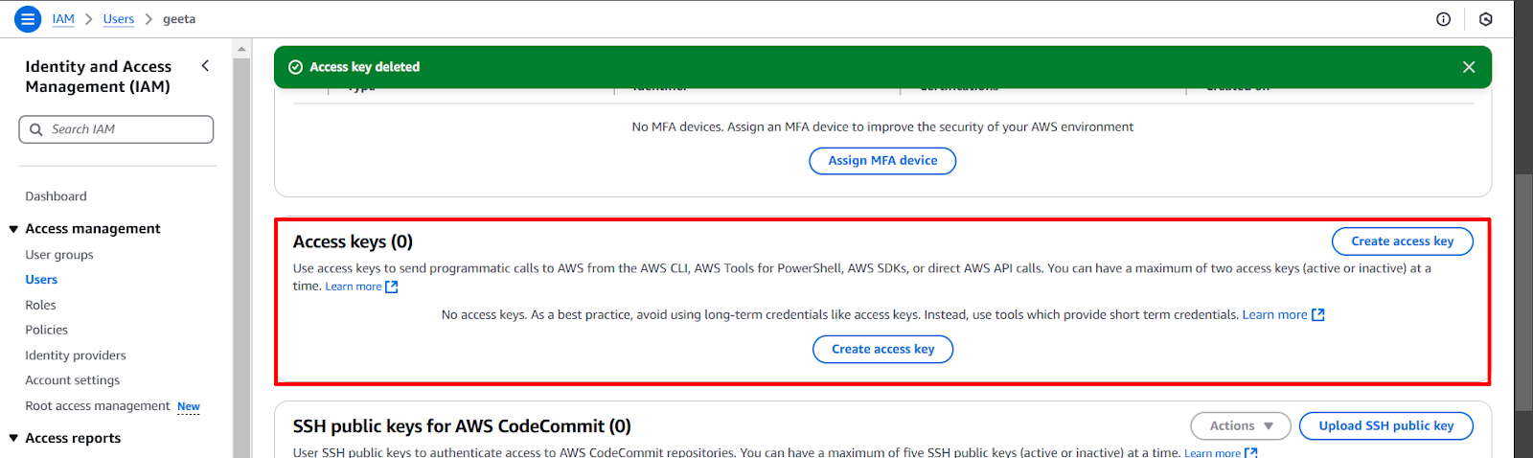The image size is (1533, 458).
Task: Open the info panel icon in header
Action: pos(1443,19)
